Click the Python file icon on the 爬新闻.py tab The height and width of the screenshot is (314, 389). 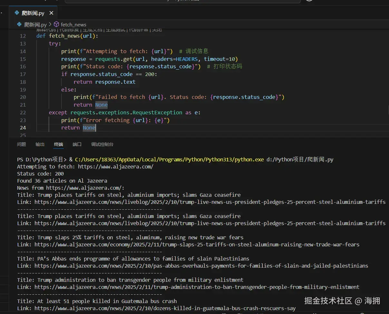(x=17, y=13)
